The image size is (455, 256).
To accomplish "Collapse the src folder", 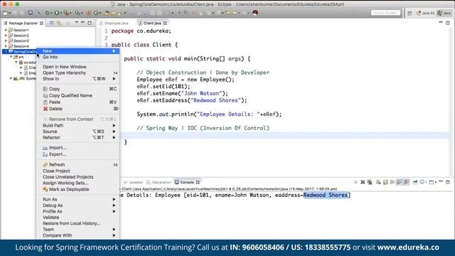I will tap(11, 57).
